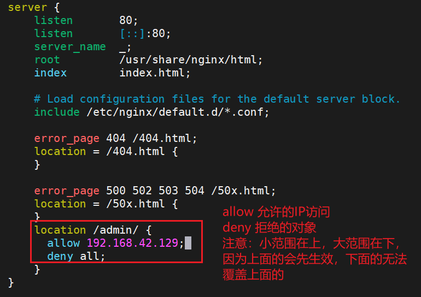The width and height of the screenshot is (421, 297).
Task: Click the final closing brace of server block
Action: [x=11, y=283]
